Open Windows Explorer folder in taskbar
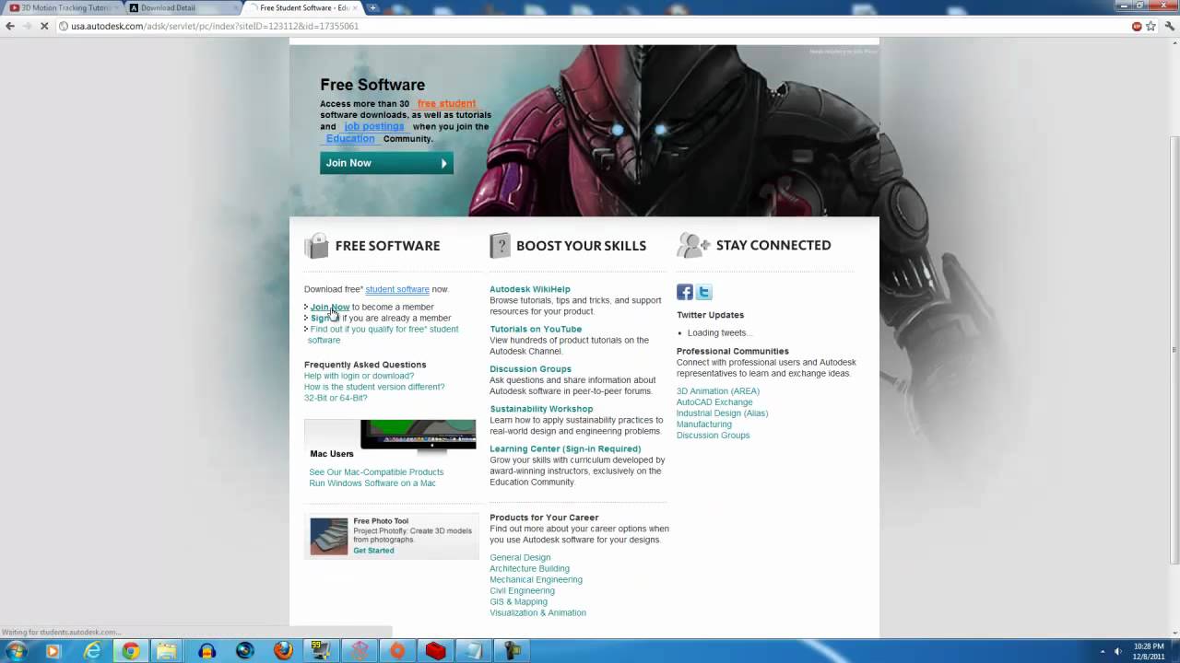Screen dimensions: 1180x663 168,651
